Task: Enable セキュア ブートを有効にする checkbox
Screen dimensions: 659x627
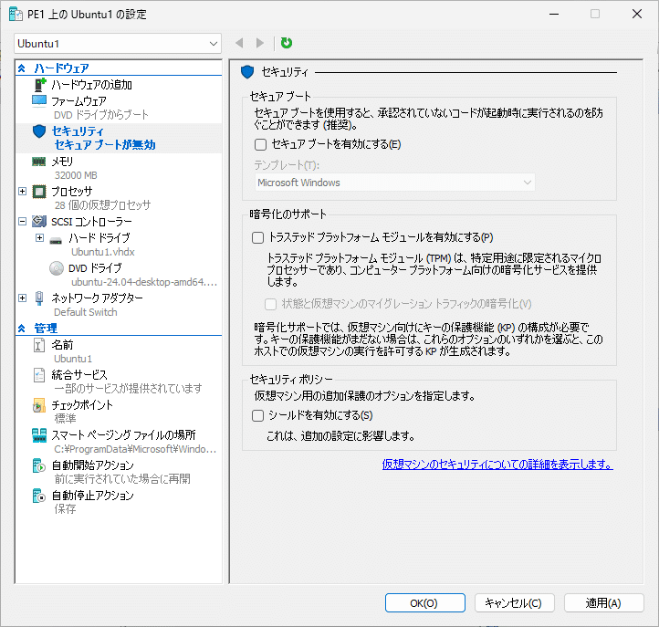Action: point(260,144)
